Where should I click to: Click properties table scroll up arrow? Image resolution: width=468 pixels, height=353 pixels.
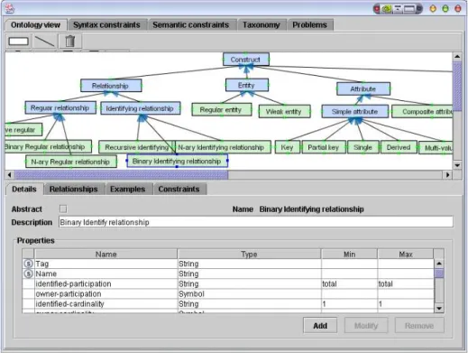(439, 264)
